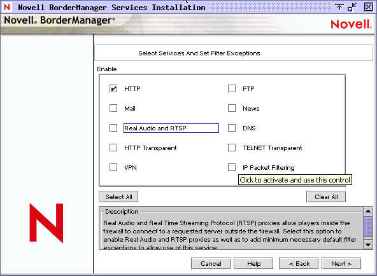
Task: Click the Select All button
Action: click(x=118, y=197)
